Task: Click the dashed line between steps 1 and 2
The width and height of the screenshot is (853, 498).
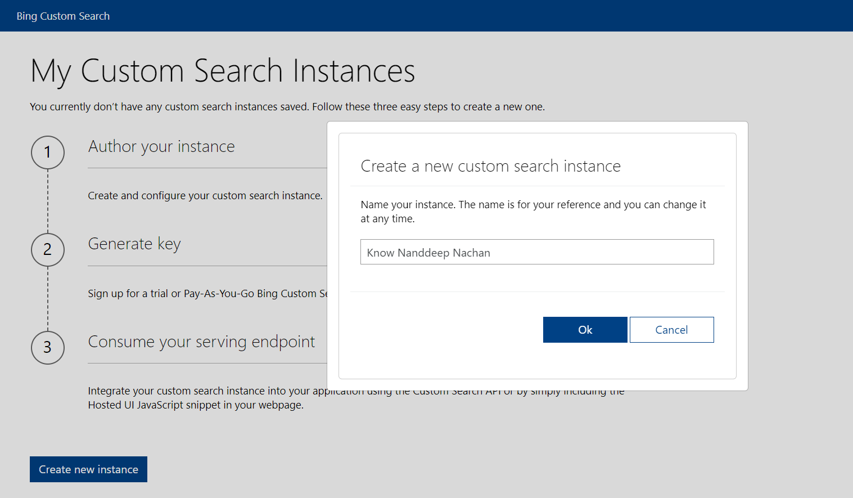Action: click(x=48, y=201)
